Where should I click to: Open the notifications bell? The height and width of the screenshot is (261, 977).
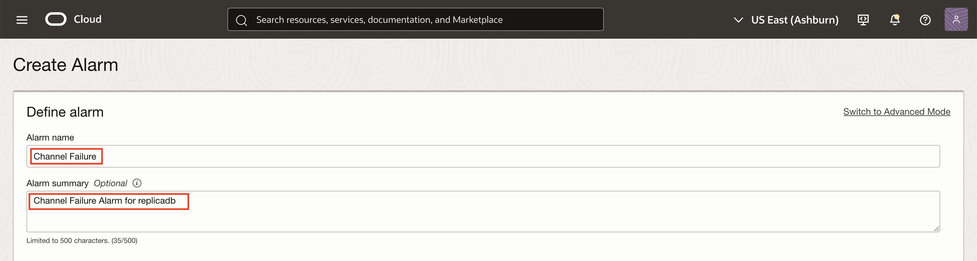(895, 20)
